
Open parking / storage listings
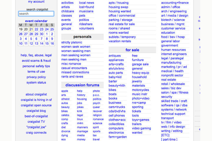121,20
